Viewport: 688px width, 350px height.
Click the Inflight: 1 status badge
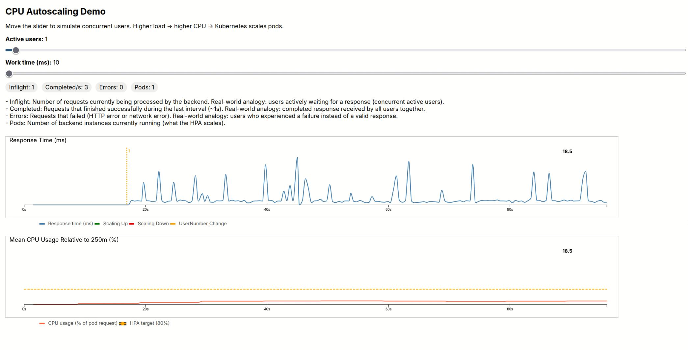tap(21, 87)
